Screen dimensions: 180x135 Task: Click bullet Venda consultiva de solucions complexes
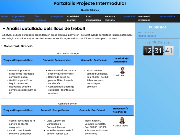click(x=20, y=132)
